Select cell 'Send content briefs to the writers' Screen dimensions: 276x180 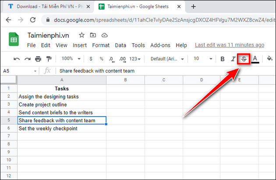tap(62, 112)
